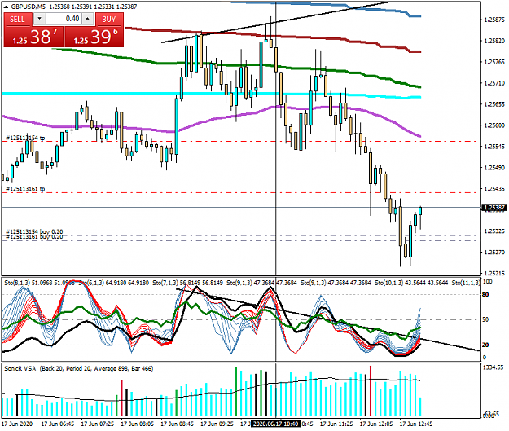This screenshot has width=509, height=431.
Task: Select the #125113161 tp level label
Action: [25, 189]
